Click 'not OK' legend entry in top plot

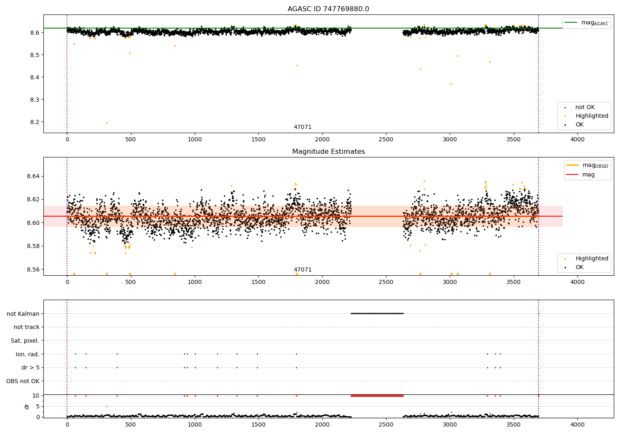coord(585,107)
